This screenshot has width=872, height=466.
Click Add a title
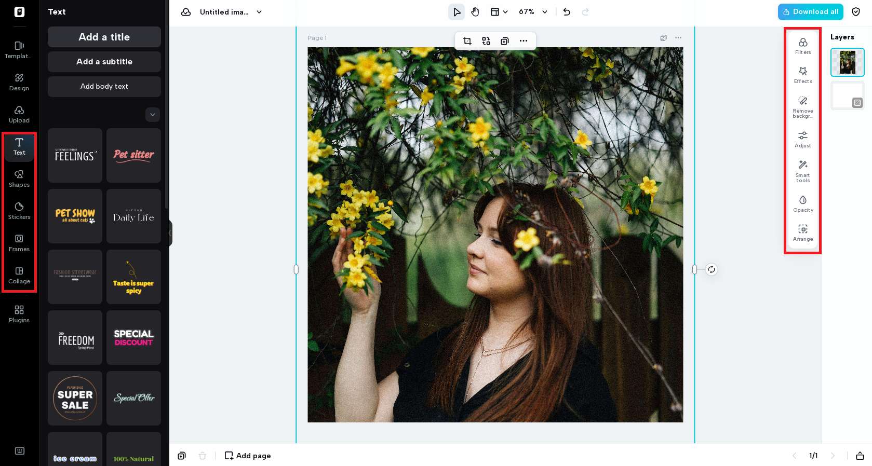tap(104, 37)
